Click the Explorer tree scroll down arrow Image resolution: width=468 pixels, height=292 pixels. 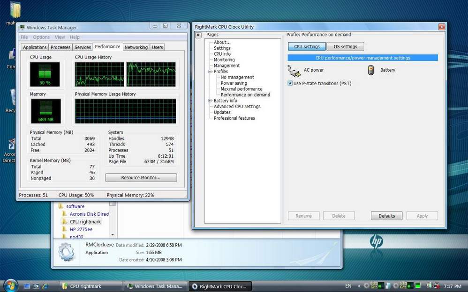(x=113, y=235)
